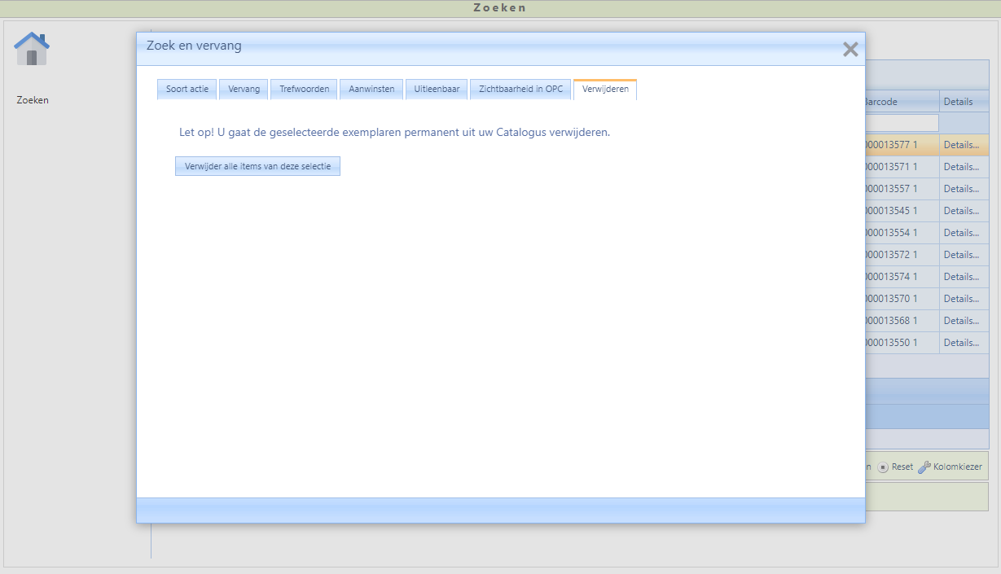Open Details for barcode ending 13571
Viewport: 1001px width, 574px height.
coord(961,167)
